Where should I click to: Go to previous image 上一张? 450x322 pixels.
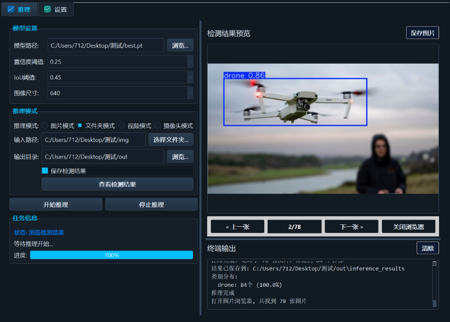(237, 227)
